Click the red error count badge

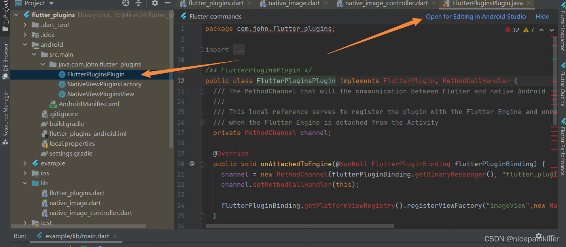[511, 29]
